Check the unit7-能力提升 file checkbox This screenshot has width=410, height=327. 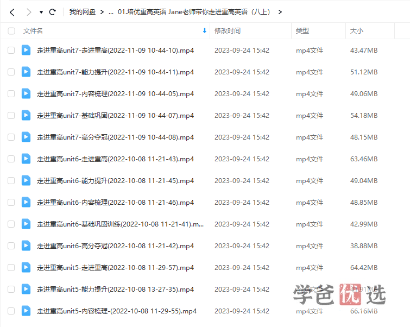pyautogui.click(x=11, y=72)
